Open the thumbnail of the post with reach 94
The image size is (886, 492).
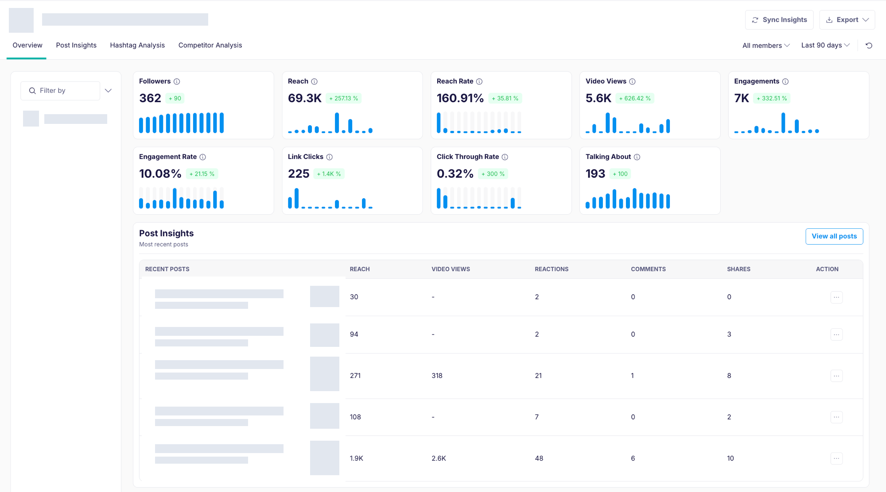click(325, 335)
